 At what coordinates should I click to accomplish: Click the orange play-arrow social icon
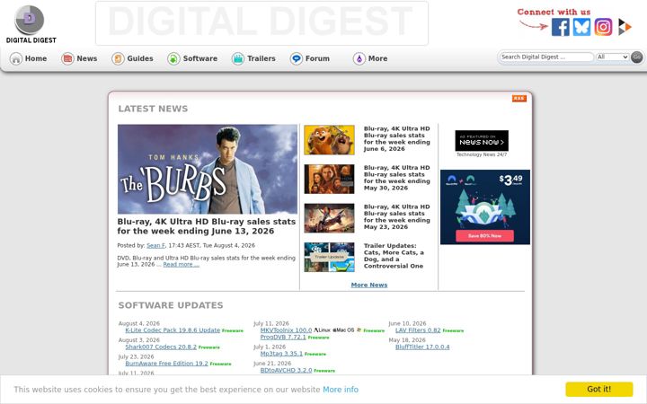625,27
